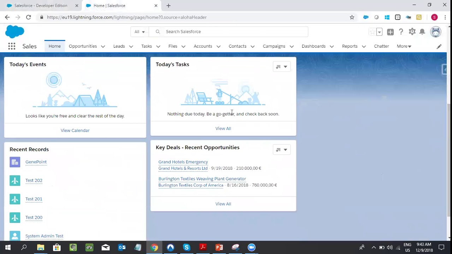452x254 pixels.
Task: Click the View Calendar link
Action: click(x=75, y=131)
